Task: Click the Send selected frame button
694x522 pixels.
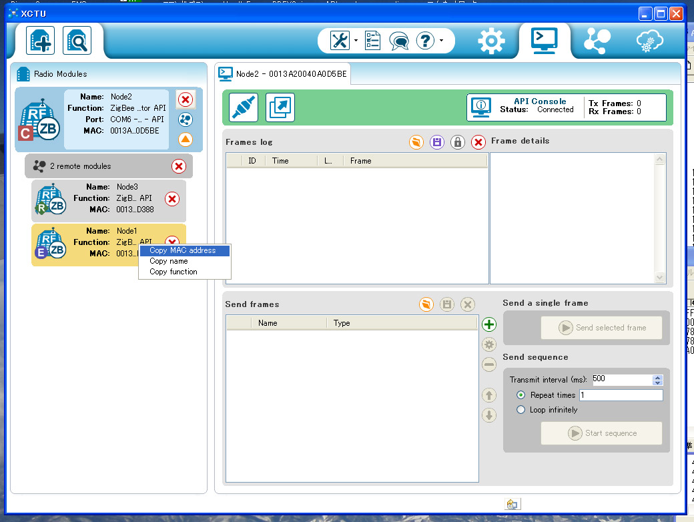Action: pos(601,328)
